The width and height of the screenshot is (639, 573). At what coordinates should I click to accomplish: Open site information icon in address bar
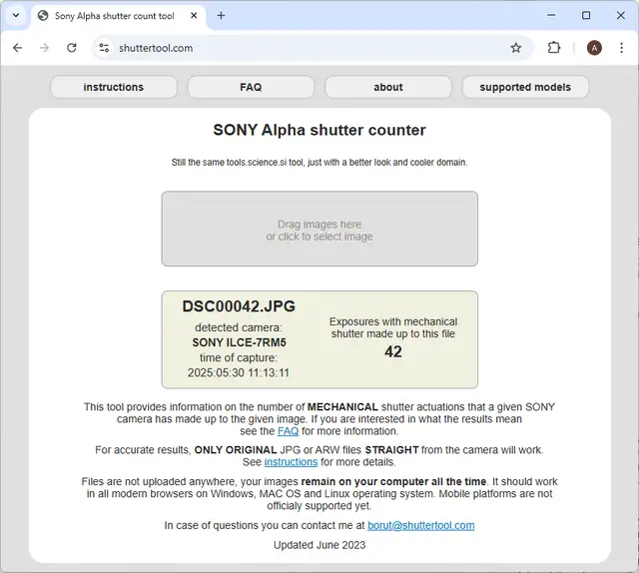(x=104, y=48)
